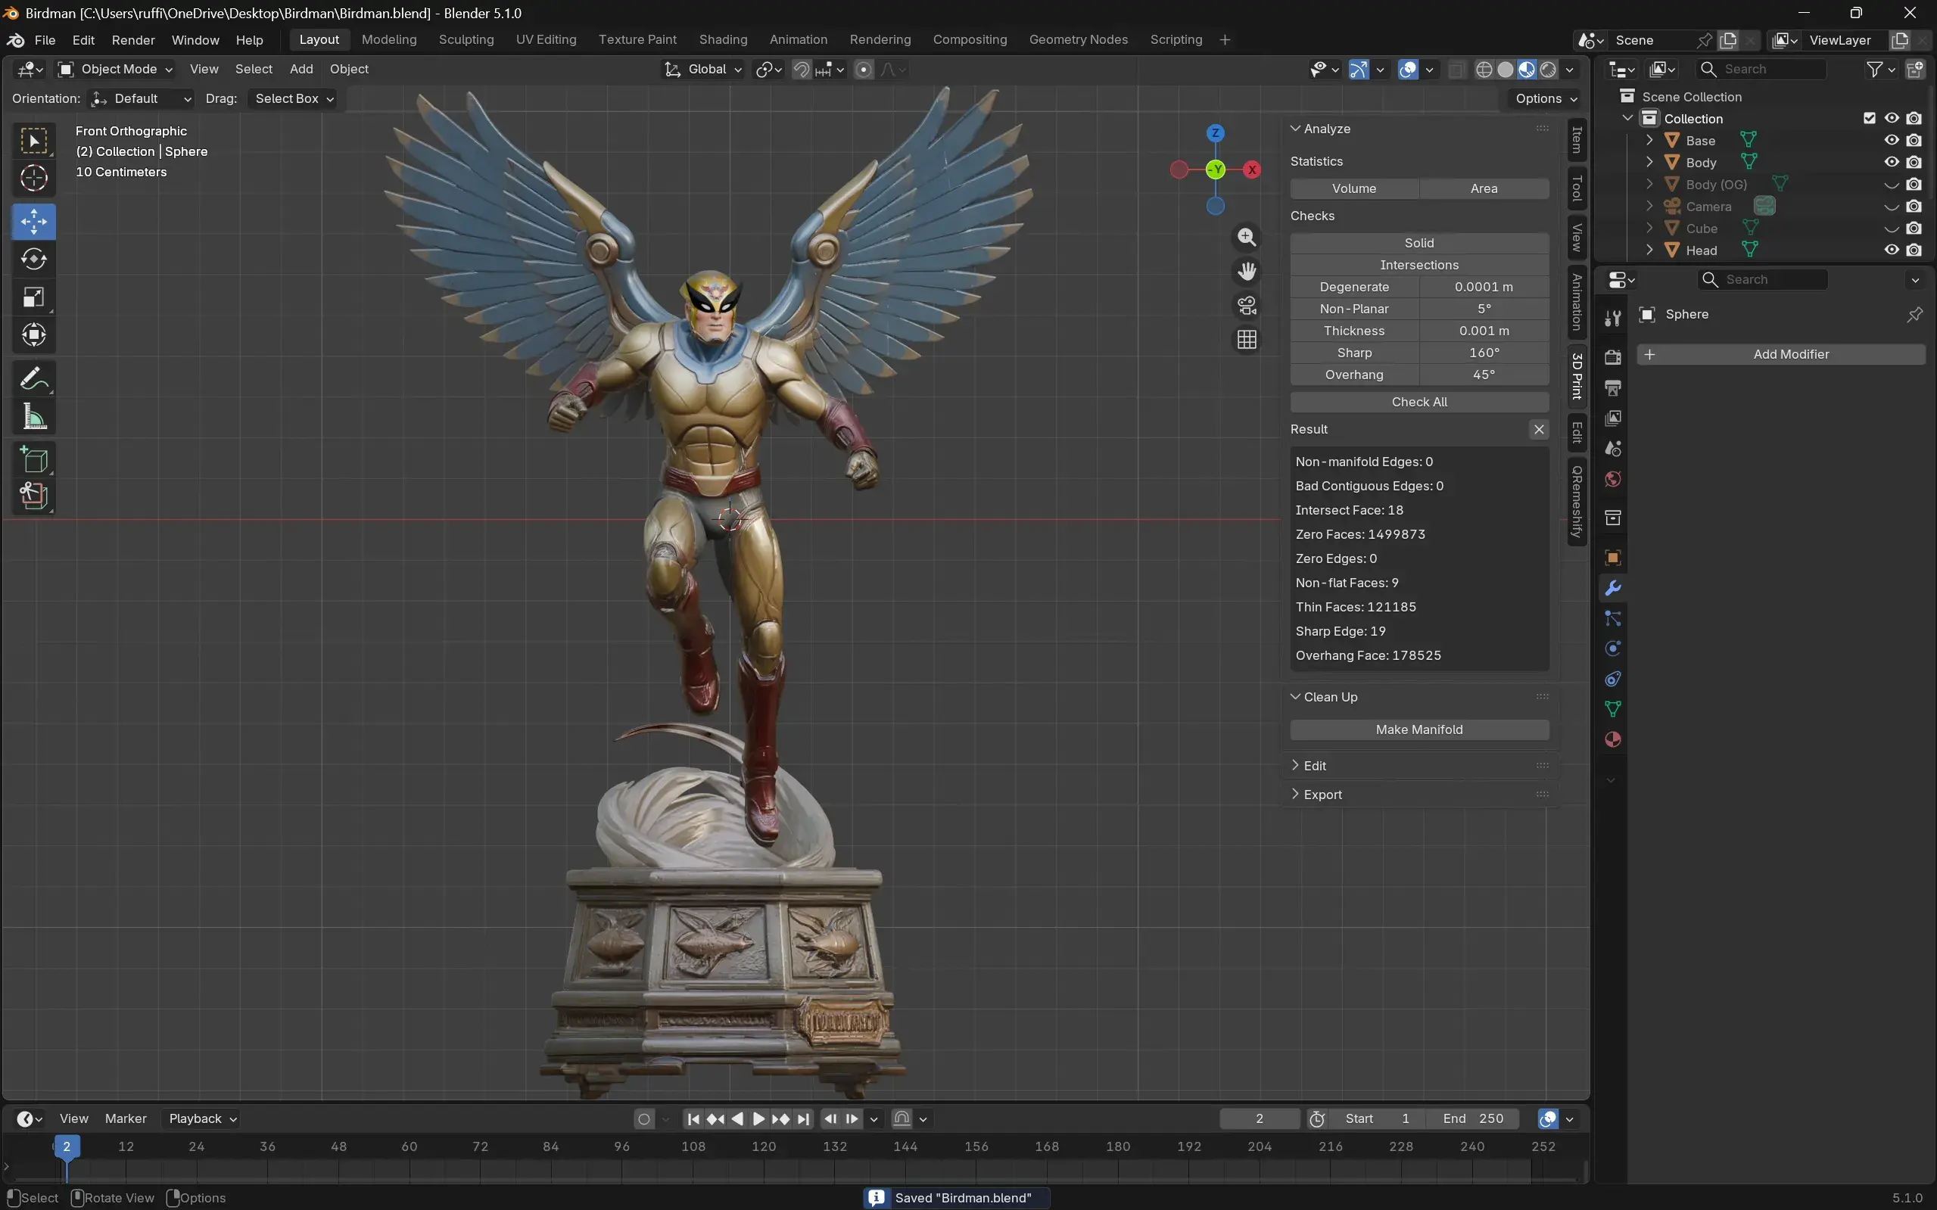
Task: Uncheck the Collection exclude checkbox
Action: click(1870, 117)
